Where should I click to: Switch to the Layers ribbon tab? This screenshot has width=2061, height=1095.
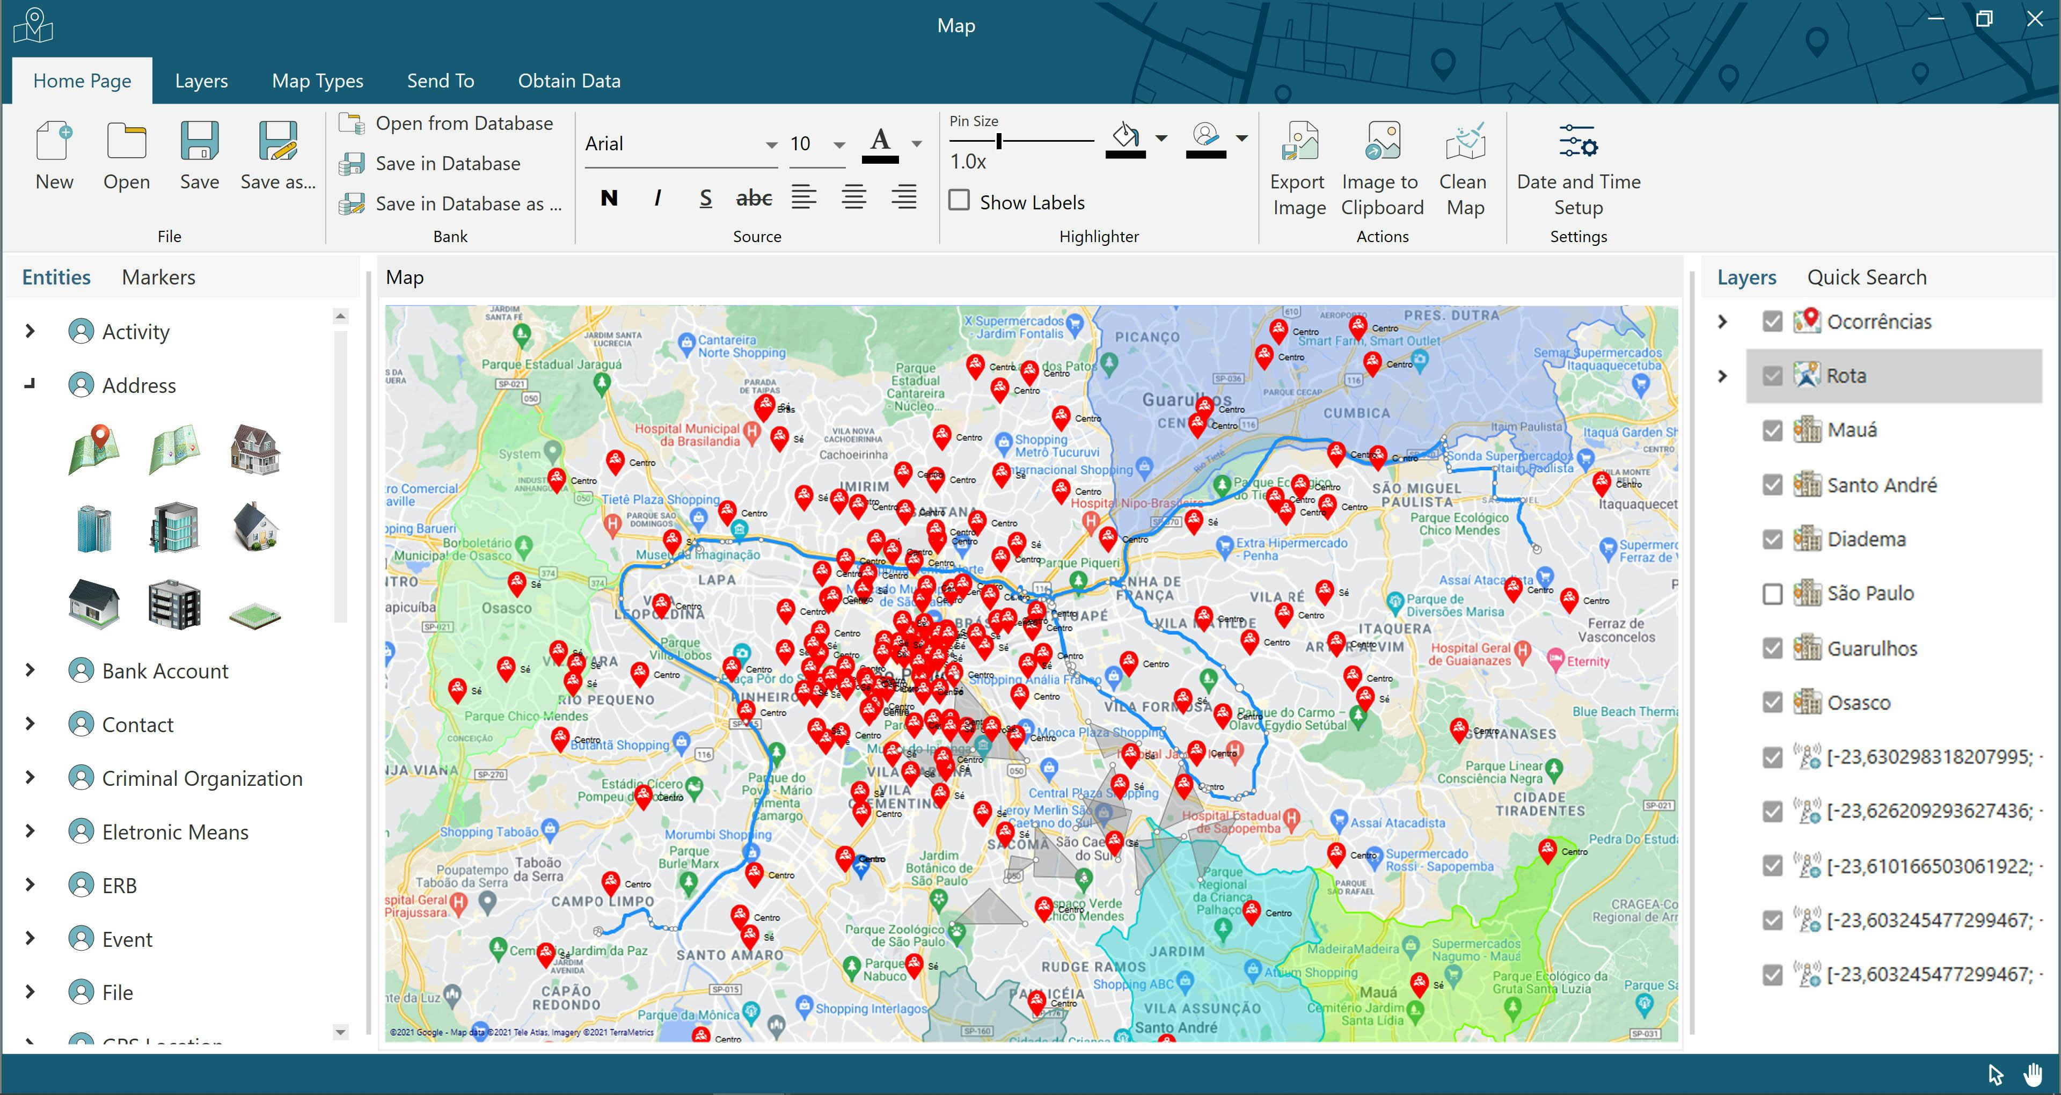coord(201,80)
